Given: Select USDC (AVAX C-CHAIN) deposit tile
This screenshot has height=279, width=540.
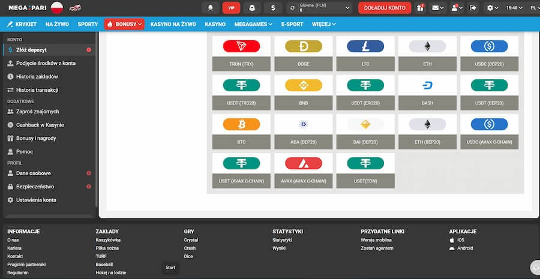Looking at the screenshot, I should click(490, 131).
